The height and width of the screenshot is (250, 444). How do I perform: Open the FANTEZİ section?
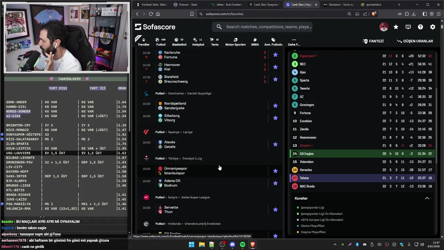tap(373, 41)
